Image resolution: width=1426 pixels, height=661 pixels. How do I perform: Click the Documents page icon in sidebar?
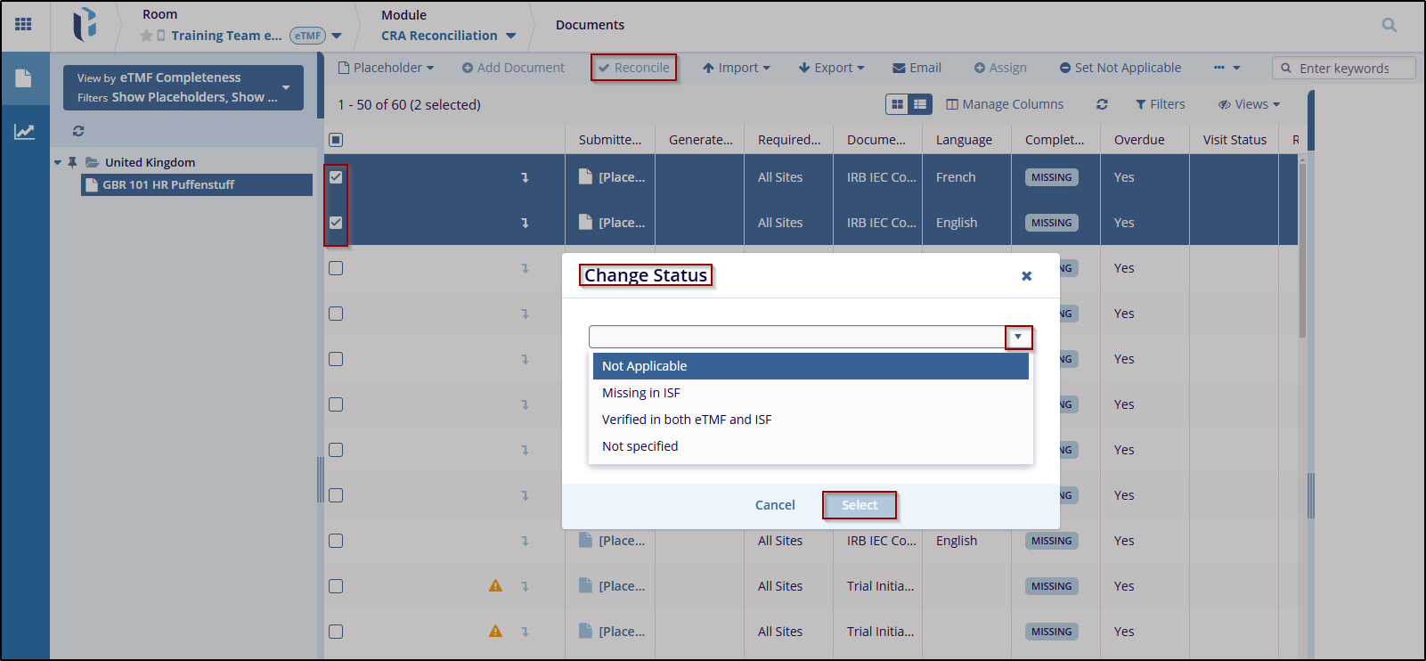coord(24,78)
